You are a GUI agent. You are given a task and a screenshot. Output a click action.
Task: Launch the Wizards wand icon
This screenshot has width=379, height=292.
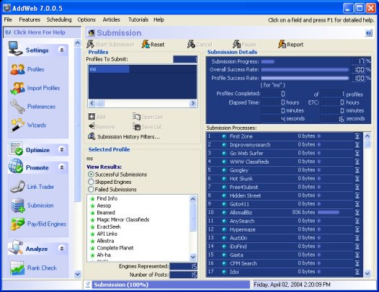coord(17,125)
